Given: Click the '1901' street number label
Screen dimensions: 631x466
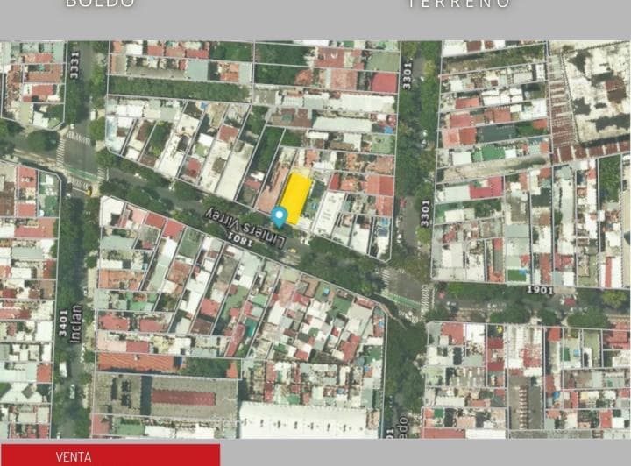Looking at the screenshot, I should click(540, 289).
